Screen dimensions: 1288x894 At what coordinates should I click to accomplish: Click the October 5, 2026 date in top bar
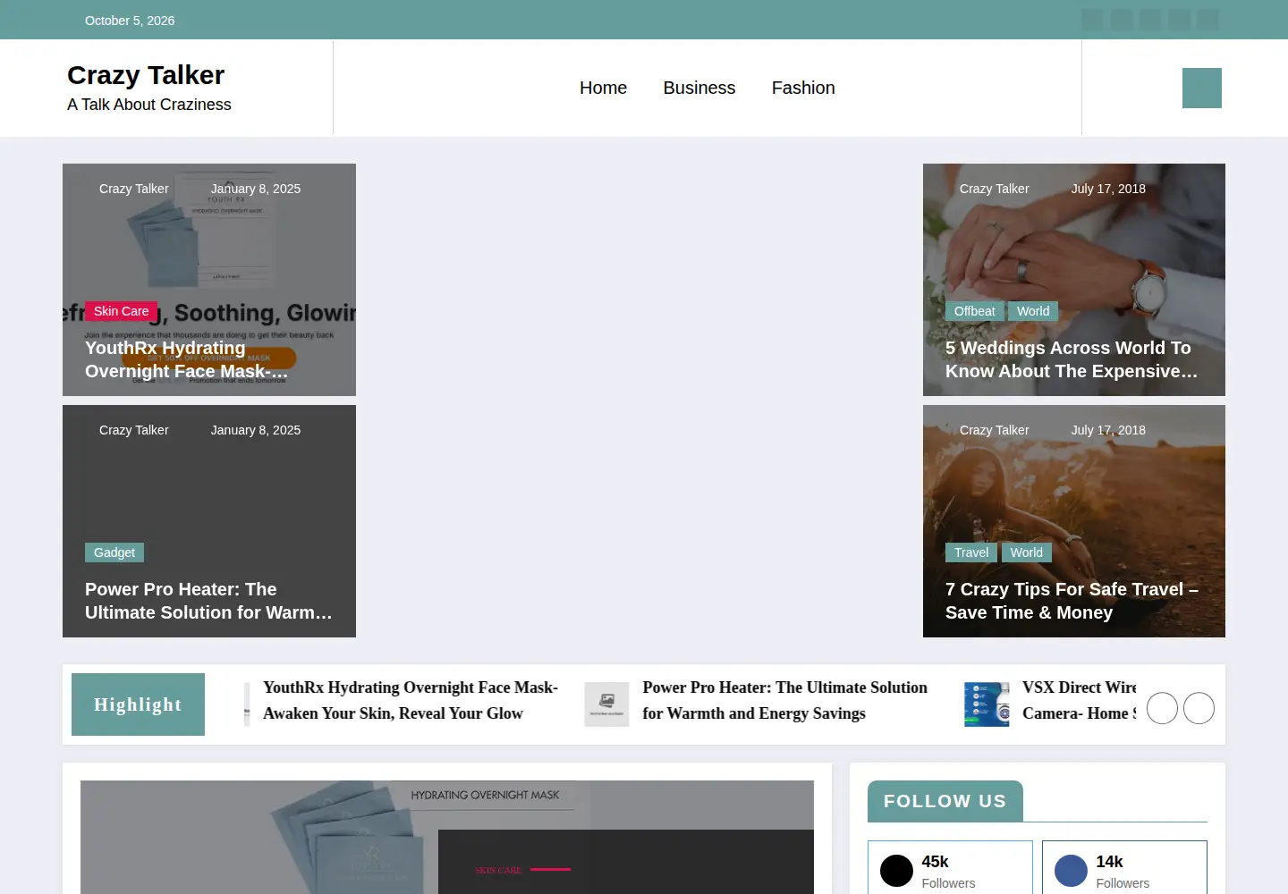[x=130, y=21]
